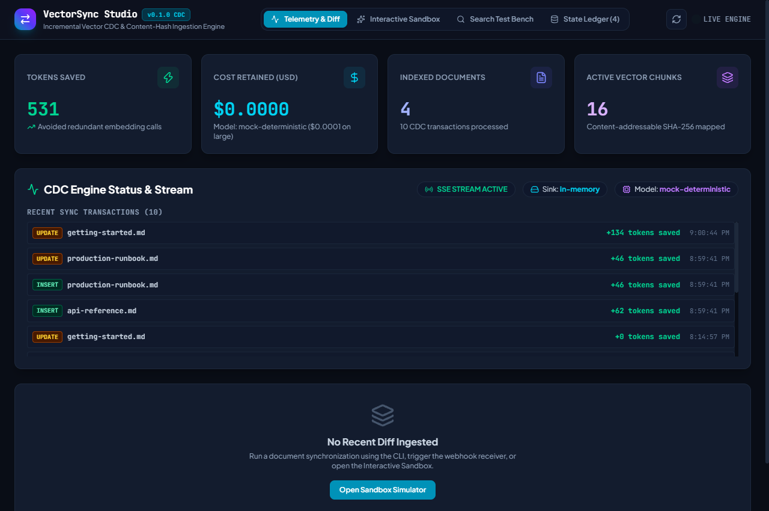The image size is (769, 511).
Task: Switch to the Interactive Sandbox tab
Action: point(398,19)
